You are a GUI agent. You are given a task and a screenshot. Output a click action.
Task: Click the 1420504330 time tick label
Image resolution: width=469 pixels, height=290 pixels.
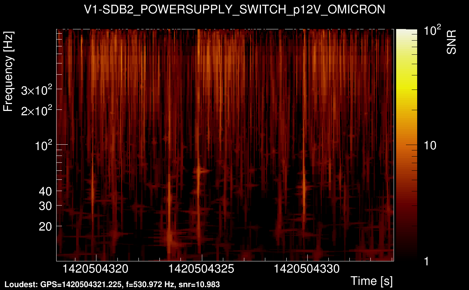307,269
